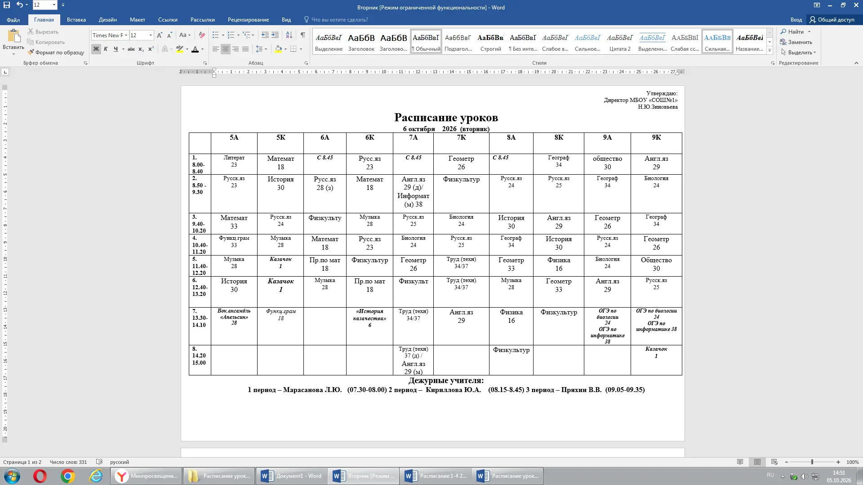This screenshot has height=485, width=863.
Task: Save the document with the floppy icon
Action: click(7, 5)
